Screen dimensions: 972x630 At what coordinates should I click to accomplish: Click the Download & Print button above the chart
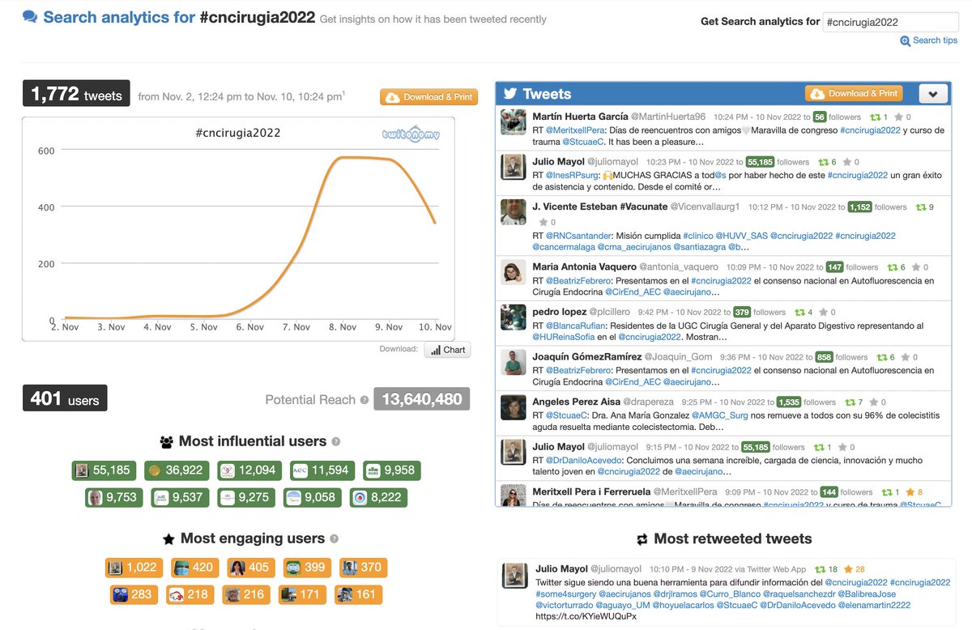coord(429,97)
